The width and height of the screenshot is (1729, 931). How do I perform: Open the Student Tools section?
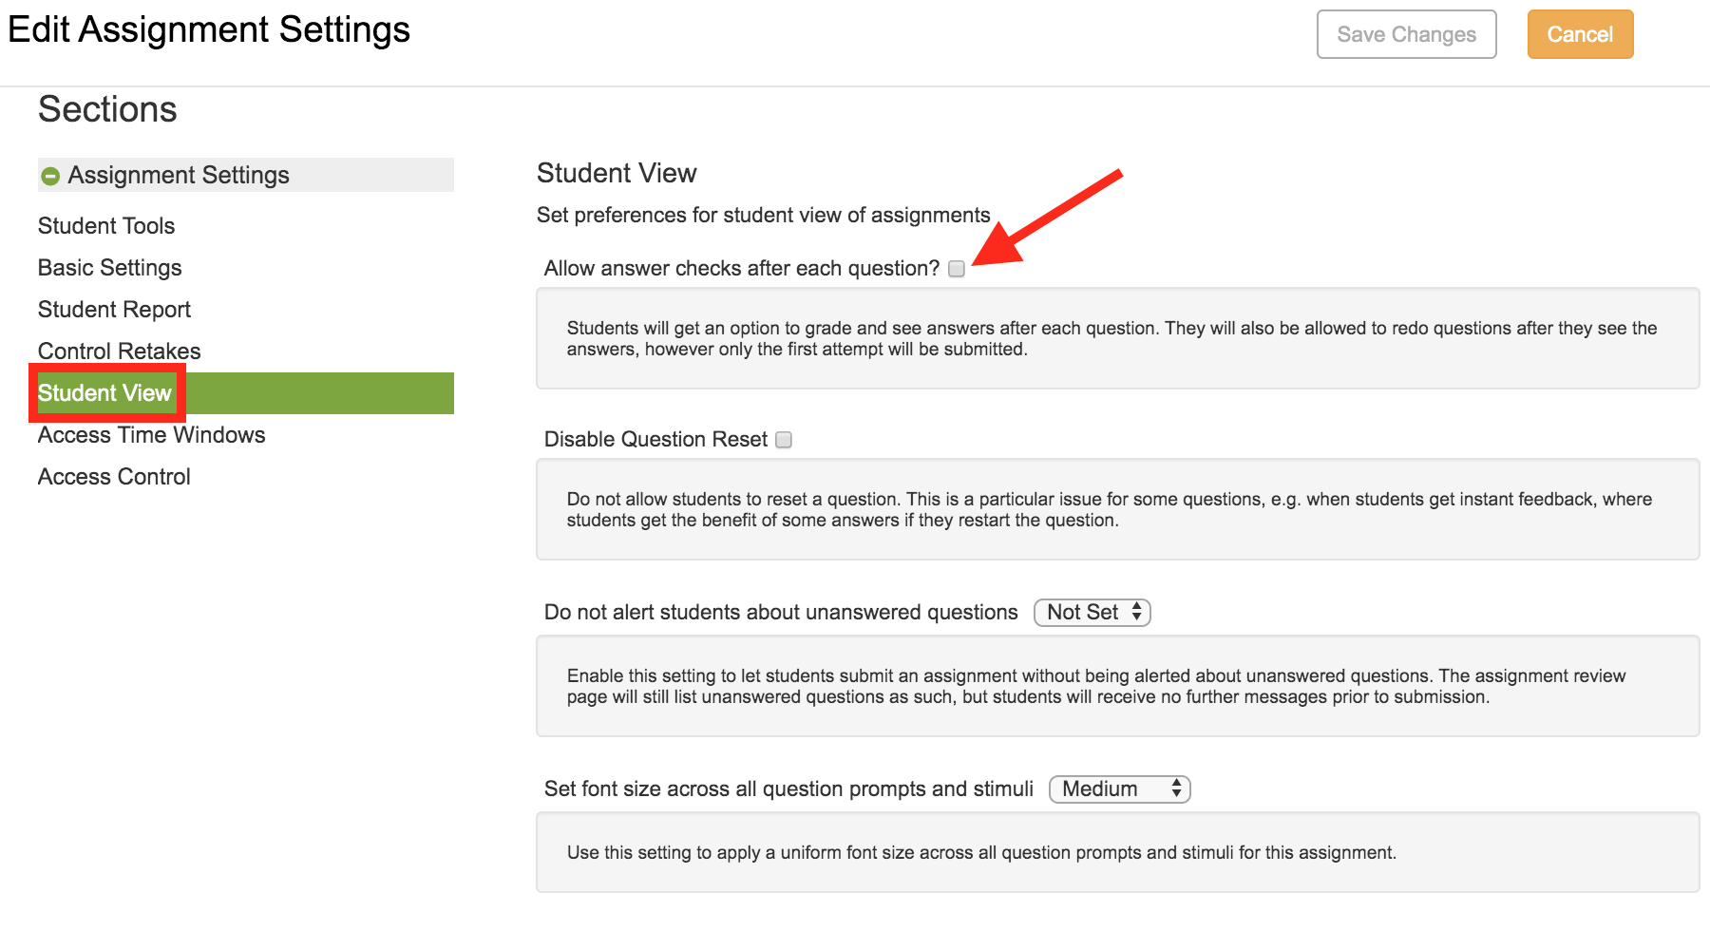pos(105,225)
